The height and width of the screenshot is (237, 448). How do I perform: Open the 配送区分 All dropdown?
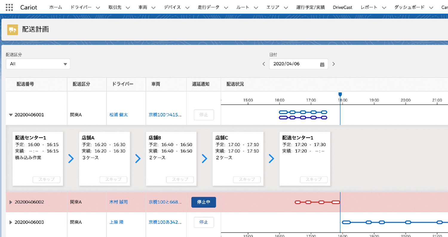38,64
